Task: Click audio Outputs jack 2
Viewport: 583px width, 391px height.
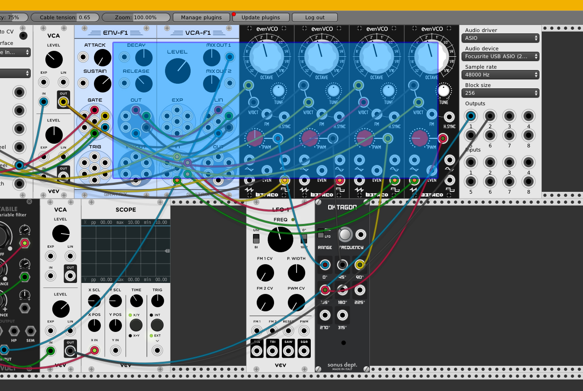Action: pos(489,116)
